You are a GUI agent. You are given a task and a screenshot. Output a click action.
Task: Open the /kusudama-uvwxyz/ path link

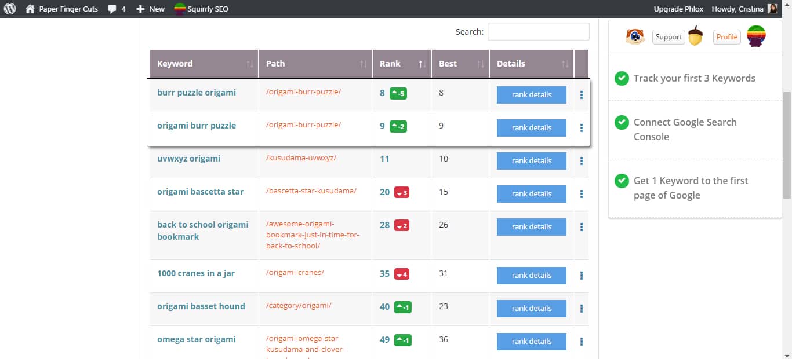pos(301,157)
